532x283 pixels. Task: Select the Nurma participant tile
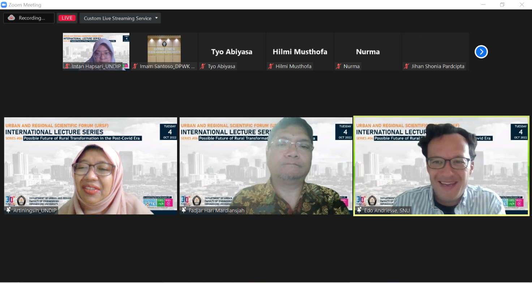(368, 51)
